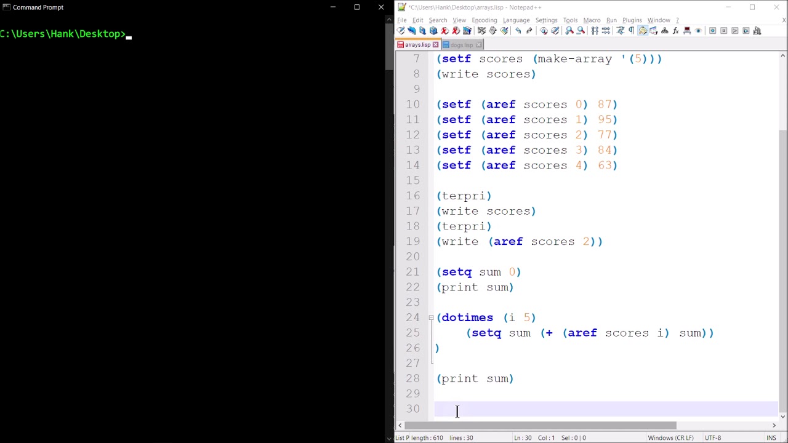
Task: Open the Search menu
Action: click(438, 20)
